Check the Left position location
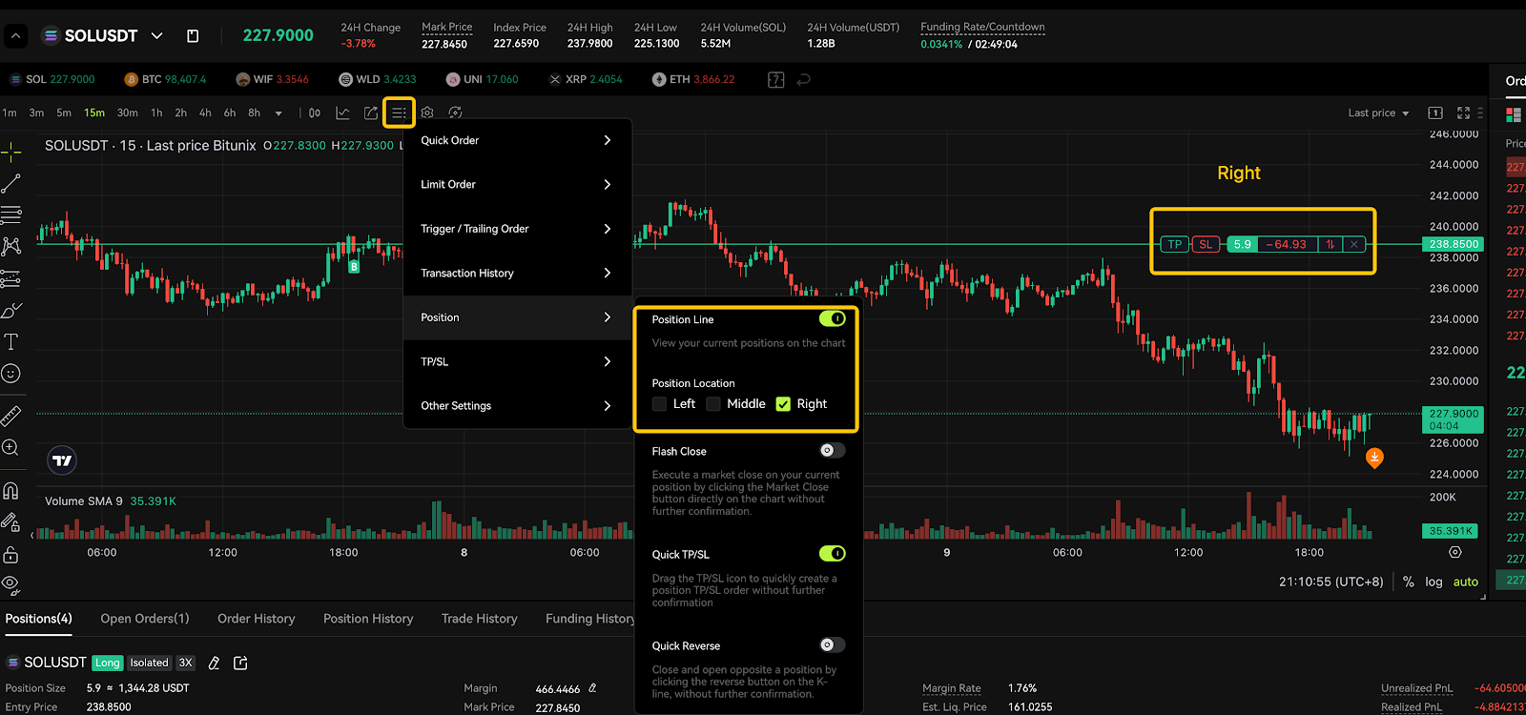 (659, 404)
